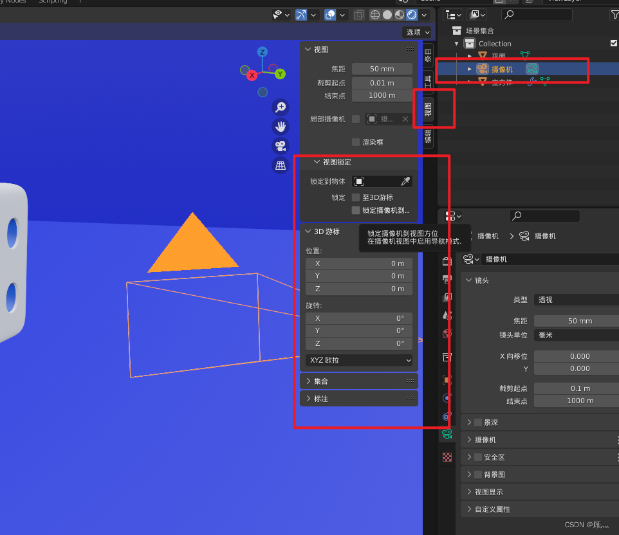Switch perspective/orthographic with the grid icon
619x535 pixels.
281,165
